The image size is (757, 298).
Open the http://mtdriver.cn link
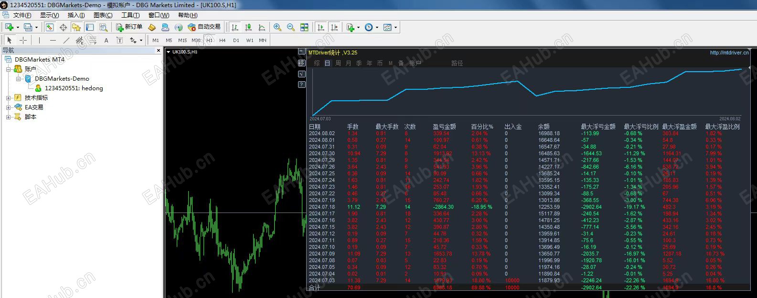[x=729, y=53]
